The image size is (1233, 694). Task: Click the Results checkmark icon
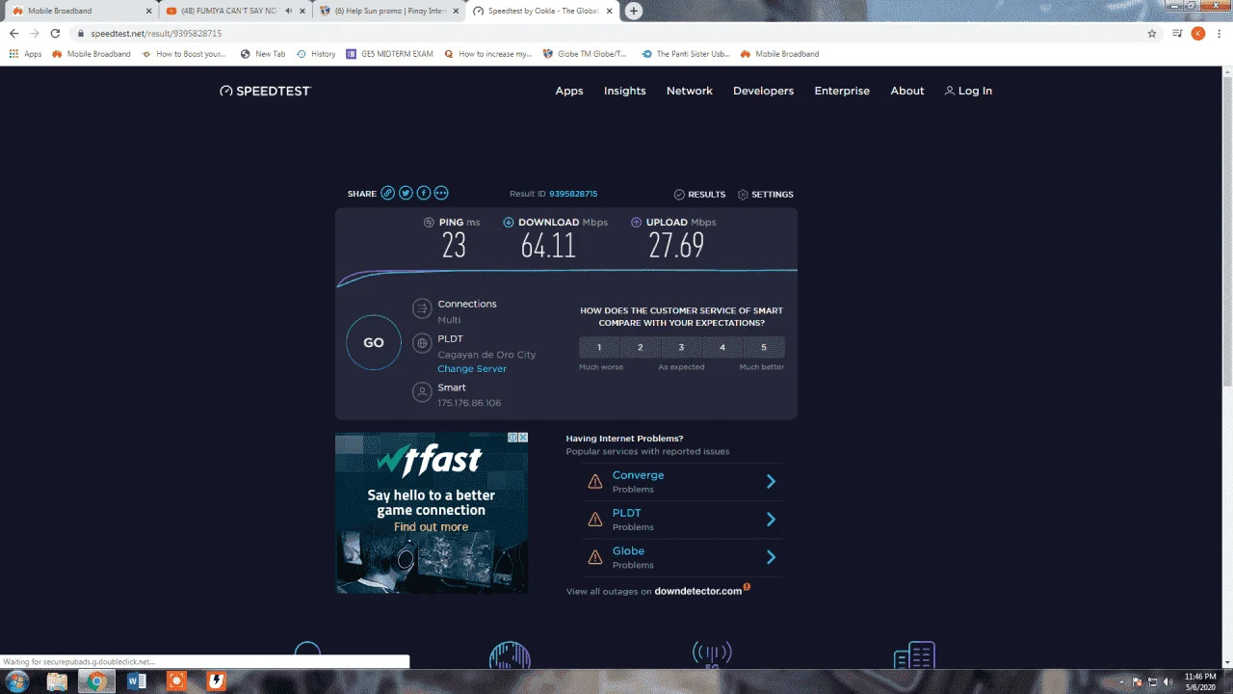click(x=679, y=195)
